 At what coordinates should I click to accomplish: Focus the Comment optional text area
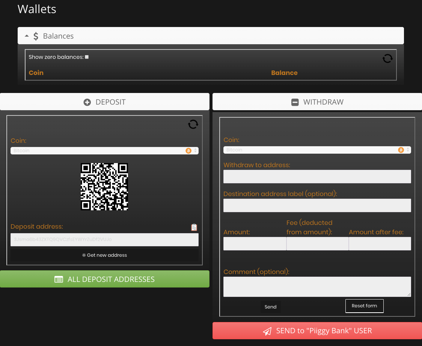point(317,287)
